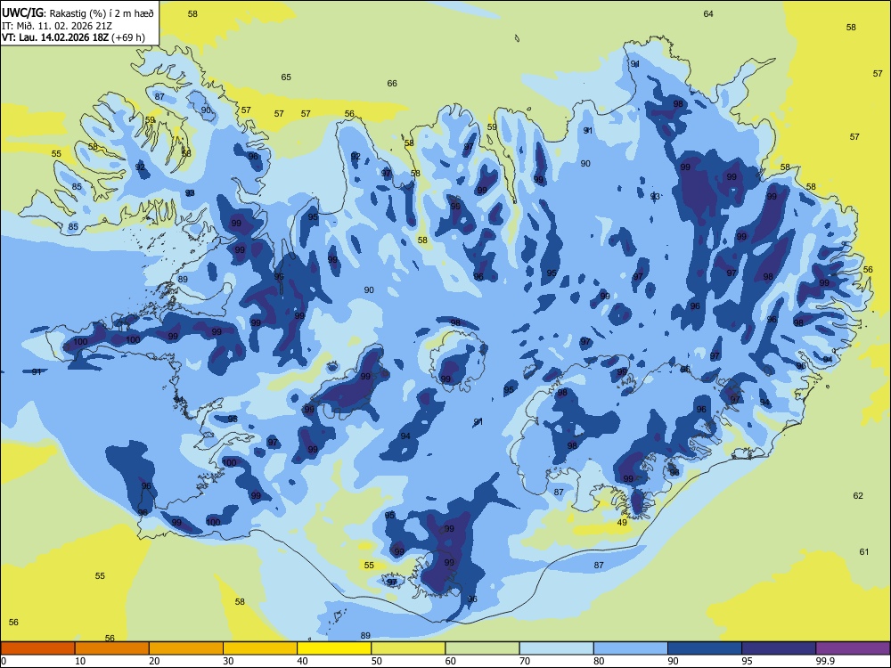Click the 'VT: Lau. 14.02.2026 18Z' line

click(x=55, y=38)
